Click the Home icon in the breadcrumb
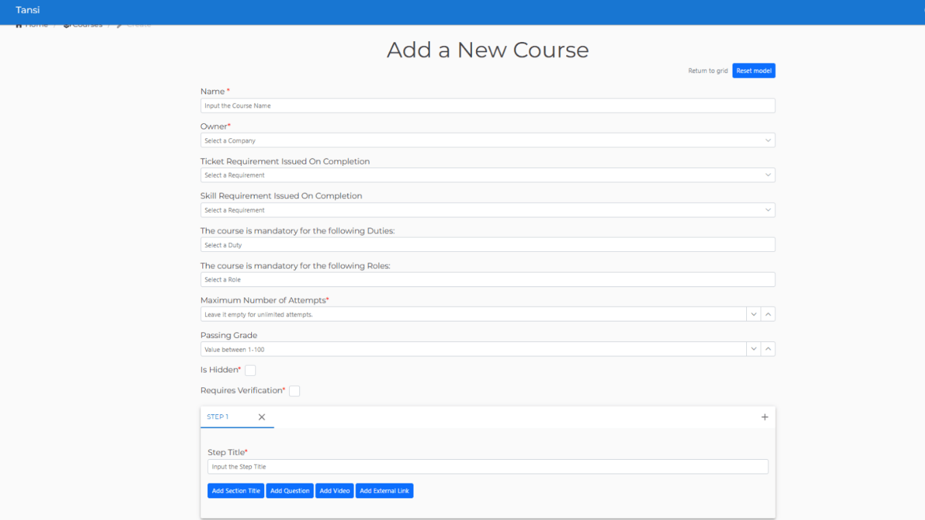Screen dimensions: 925x520 (18, 24)
